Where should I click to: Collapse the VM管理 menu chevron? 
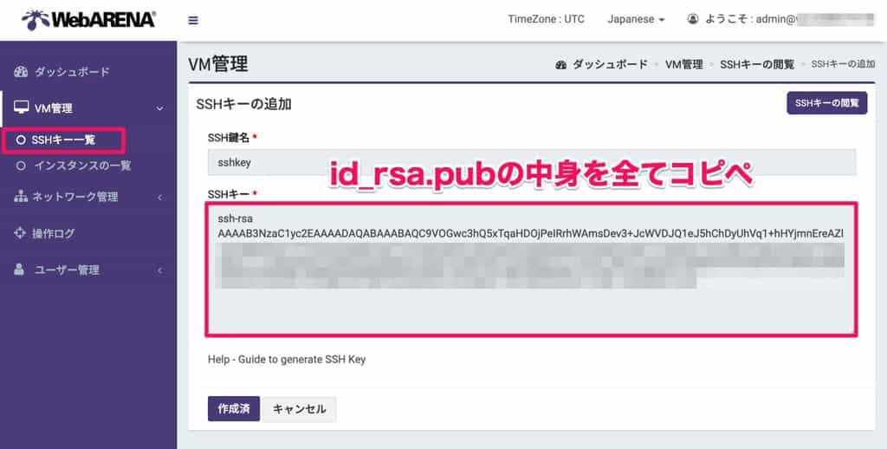click(160, 108)
